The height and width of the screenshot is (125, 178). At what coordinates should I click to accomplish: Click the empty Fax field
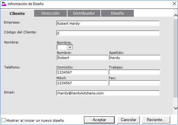pyautogui.click(x=134, y=83)
